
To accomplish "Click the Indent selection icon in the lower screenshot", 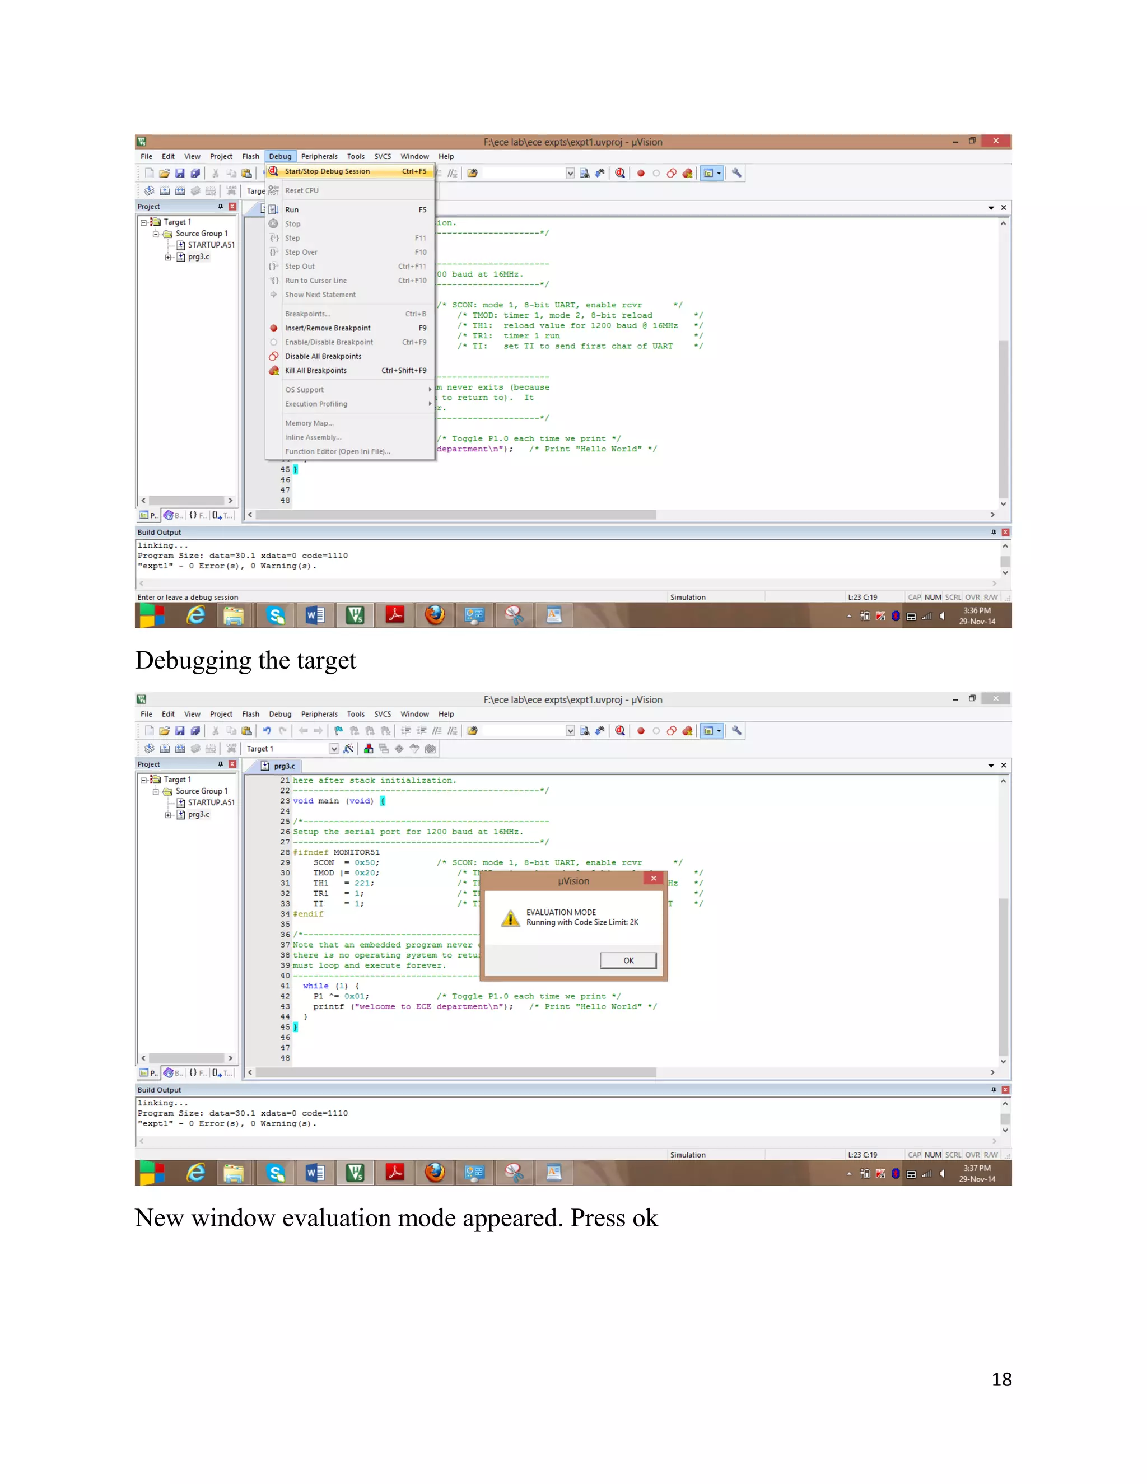I will pos(407,730).
